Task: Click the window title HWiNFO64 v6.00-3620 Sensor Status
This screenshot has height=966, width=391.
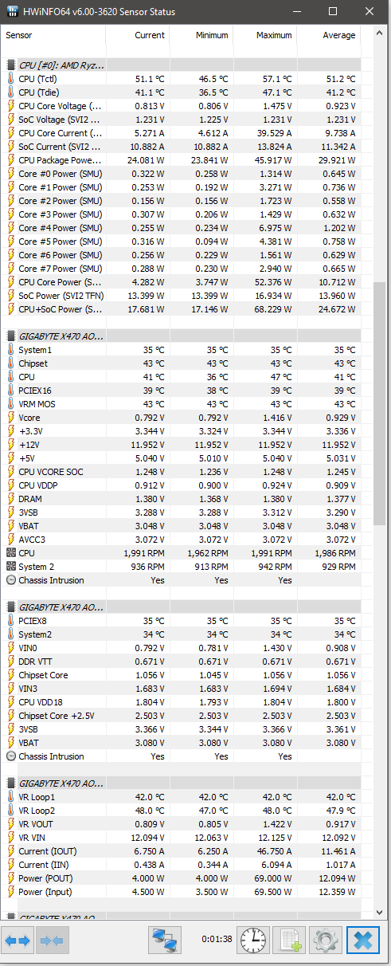Action: coord(100,12)
